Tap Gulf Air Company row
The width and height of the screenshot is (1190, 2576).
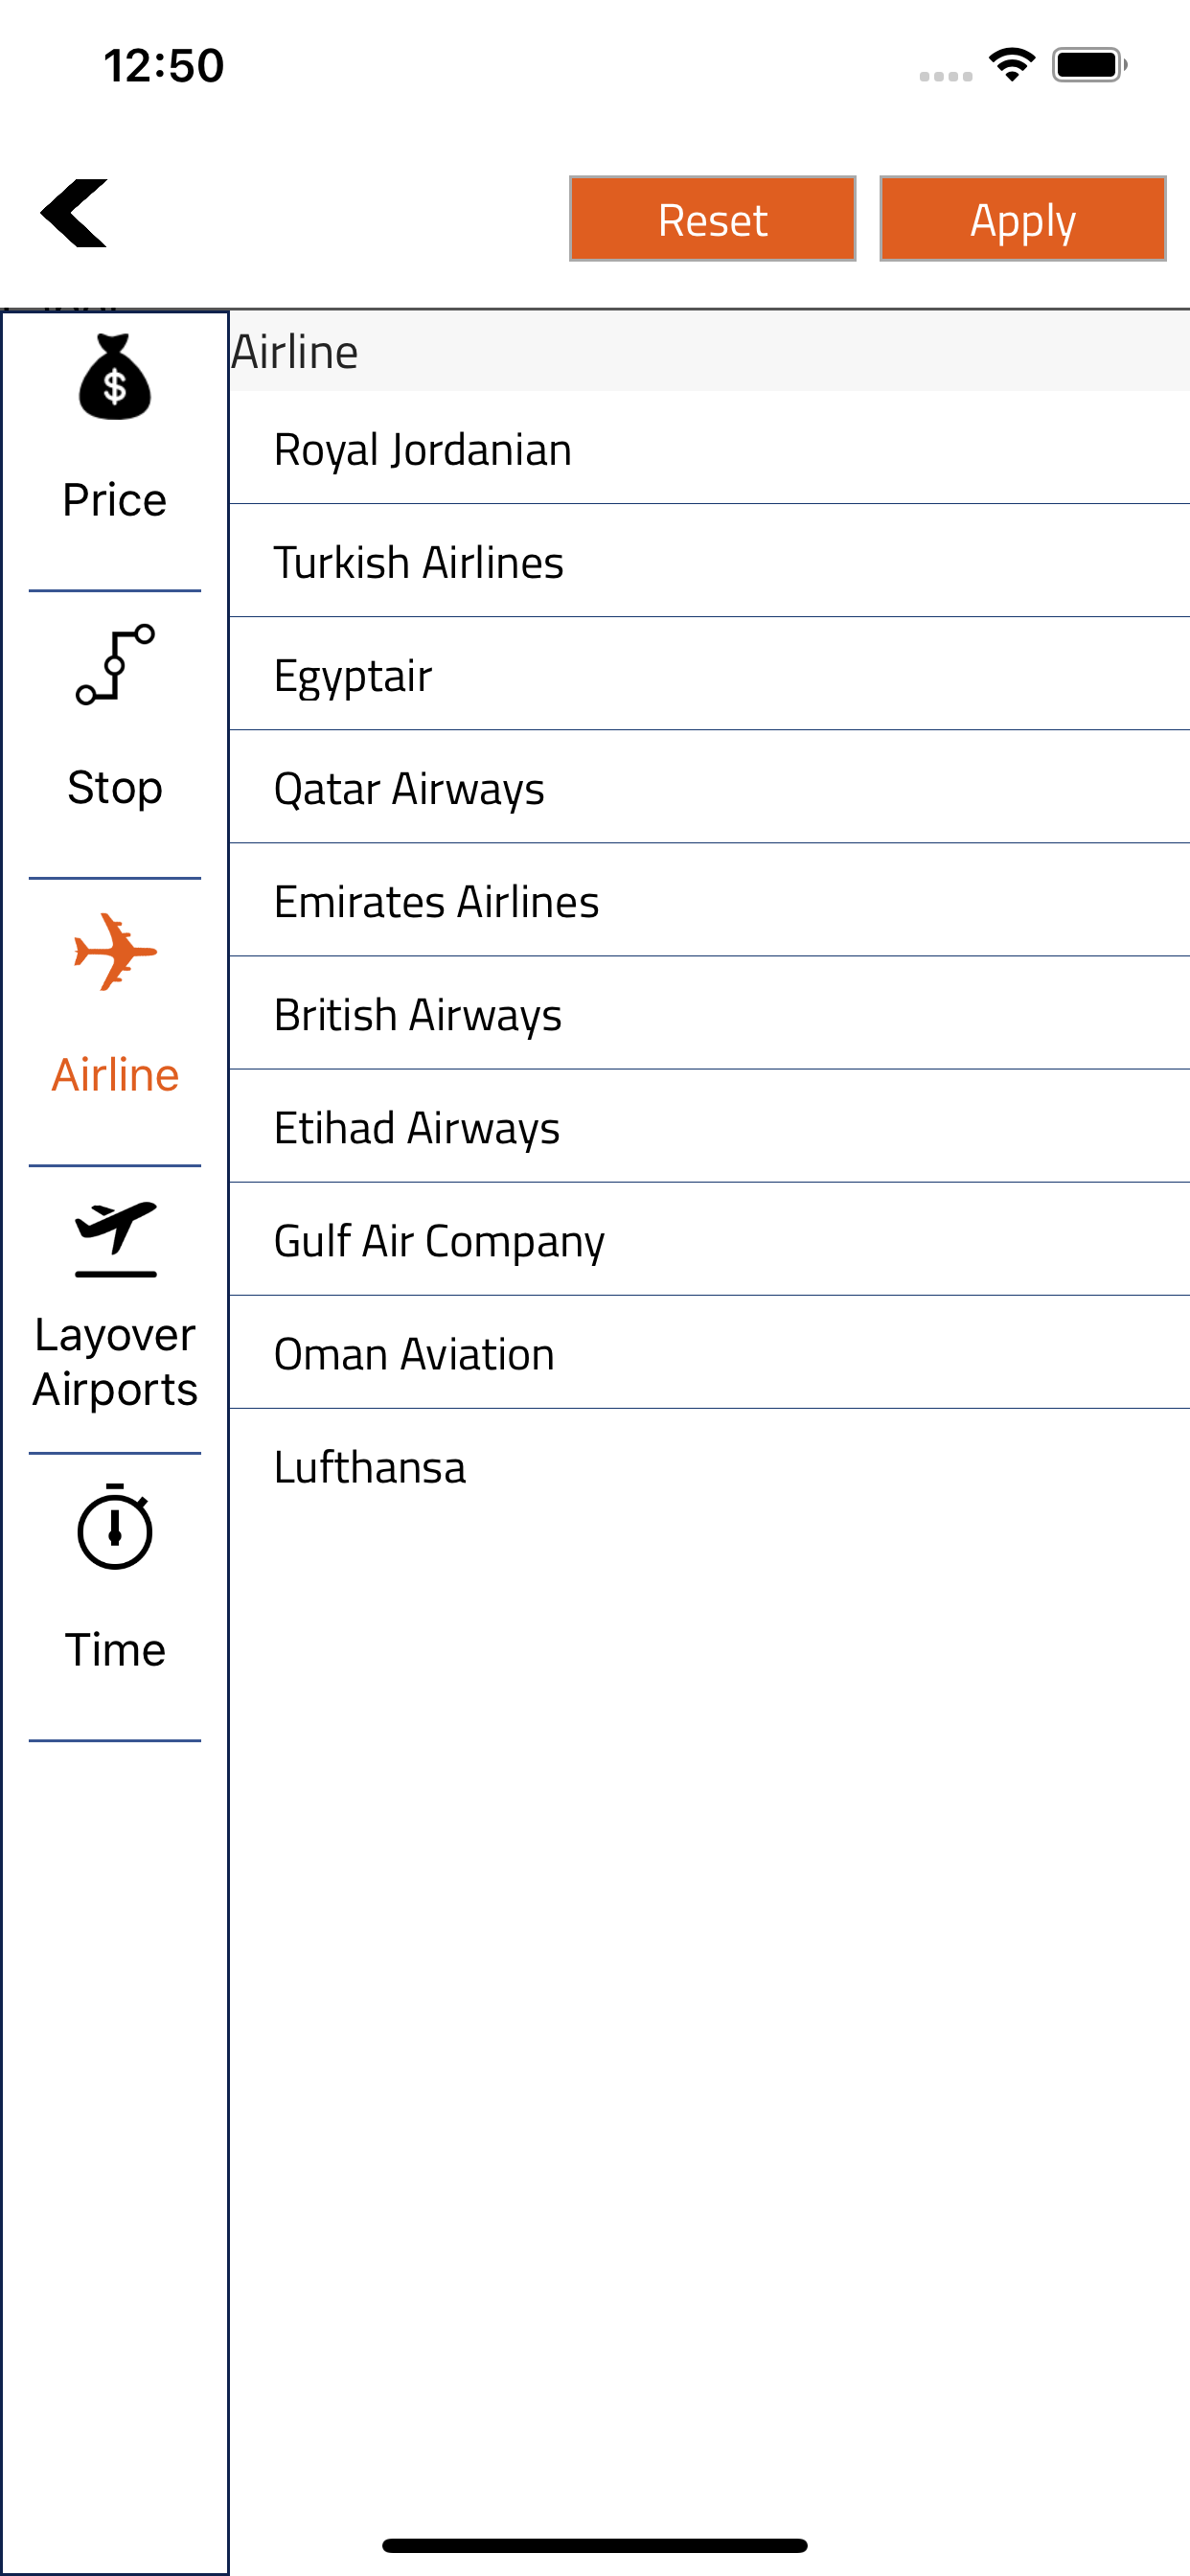[x=709, y=1239]
